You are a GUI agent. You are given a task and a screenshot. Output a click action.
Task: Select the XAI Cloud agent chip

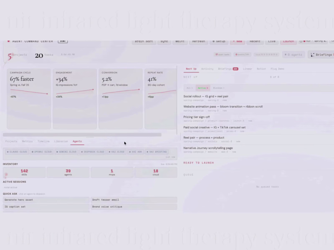point(116,152)
